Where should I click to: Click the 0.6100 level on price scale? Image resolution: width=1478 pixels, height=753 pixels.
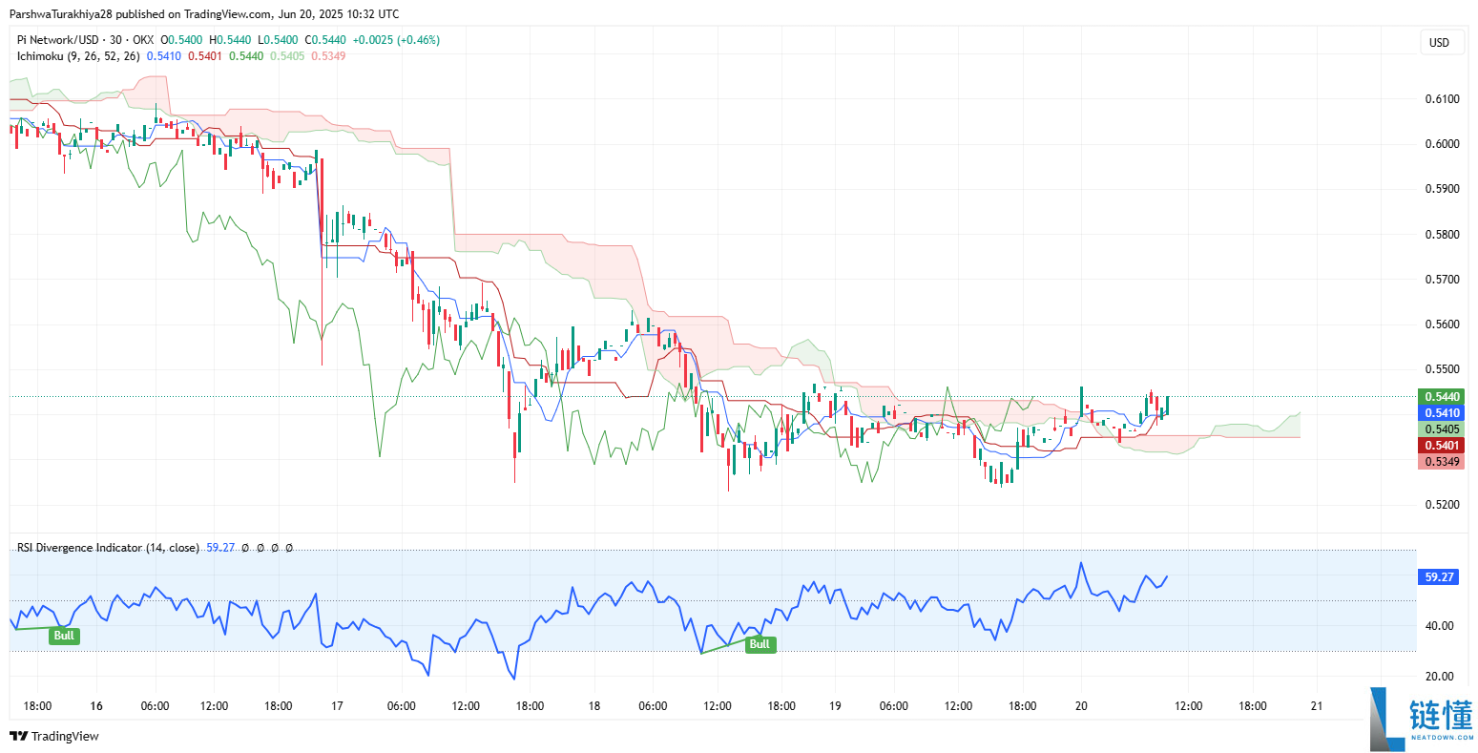(1441, 99)
